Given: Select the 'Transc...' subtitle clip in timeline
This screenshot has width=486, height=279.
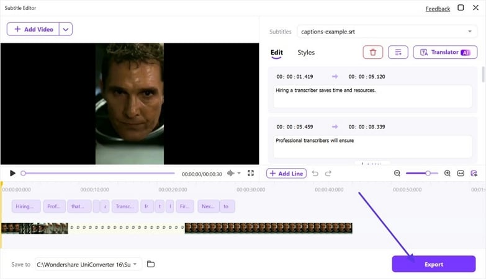Looking at the screenshot, I should pos(125,206).
